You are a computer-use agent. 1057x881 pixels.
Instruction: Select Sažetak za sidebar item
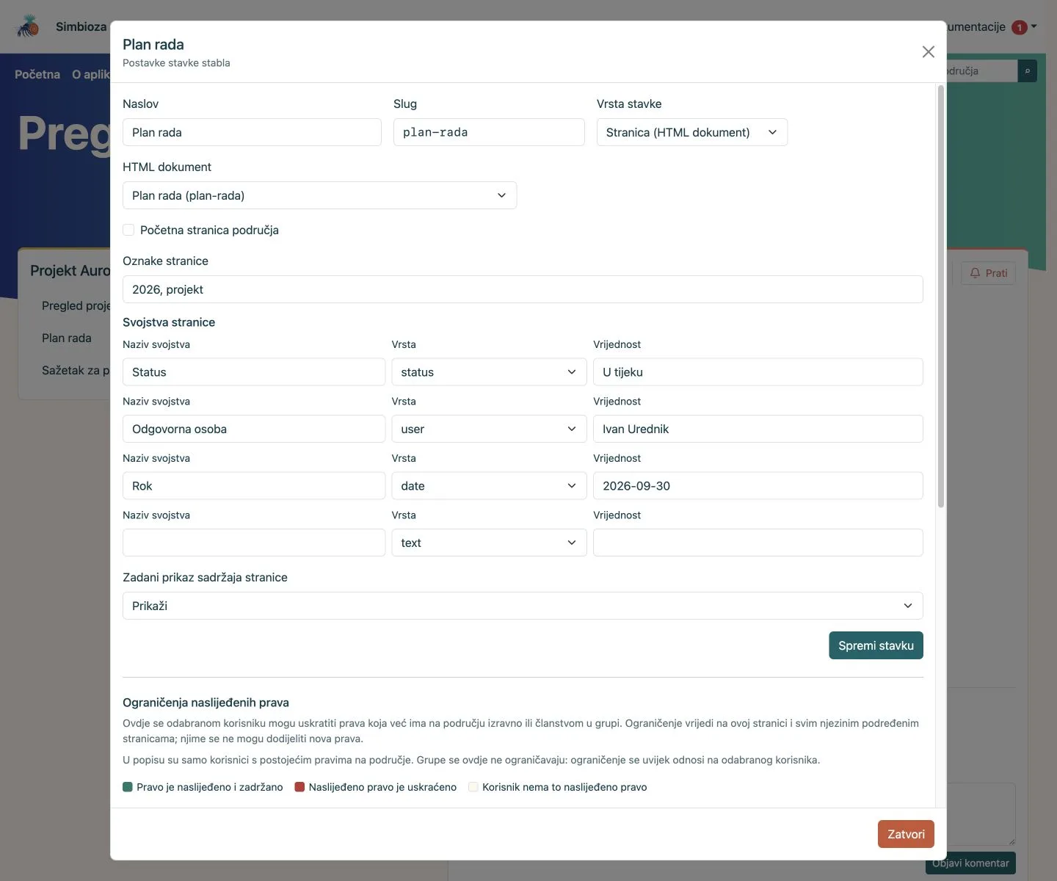[x=76, y=370]
